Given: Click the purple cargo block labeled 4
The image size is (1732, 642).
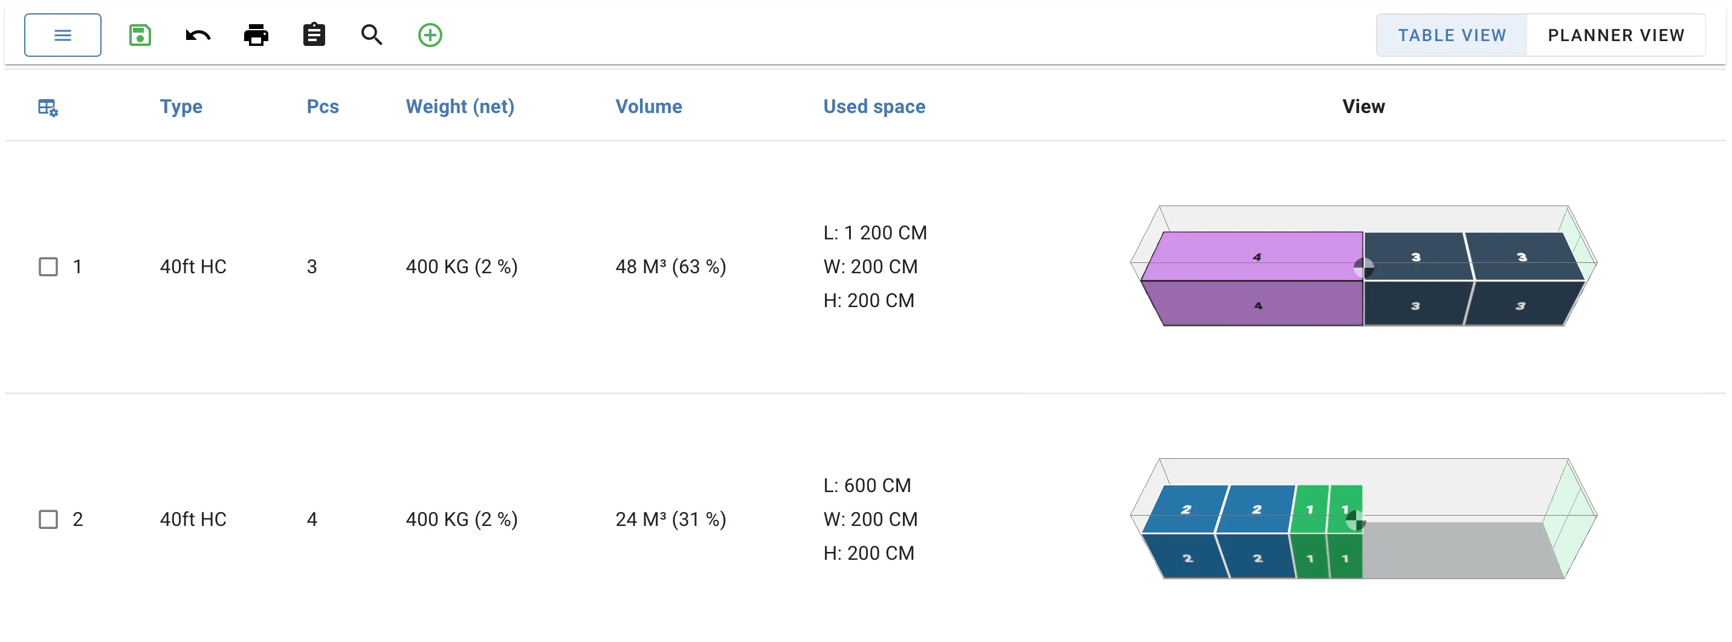Looking at the screenshot, I should point(1255,282).
